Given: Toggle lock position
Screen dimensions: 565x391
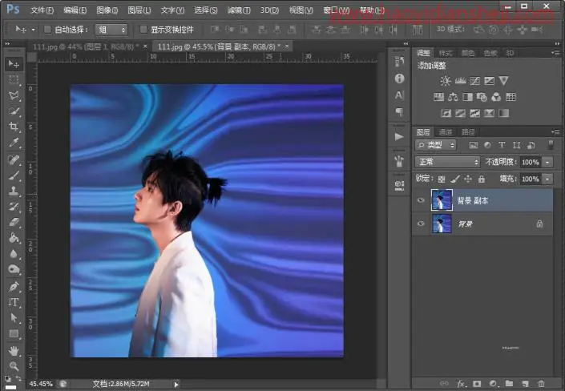Looking at the screenshot, I should (x=468, y=179).
